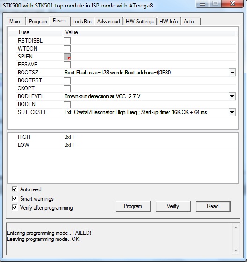Toggle the CKOPT fuse checkbox

point(67,88)
